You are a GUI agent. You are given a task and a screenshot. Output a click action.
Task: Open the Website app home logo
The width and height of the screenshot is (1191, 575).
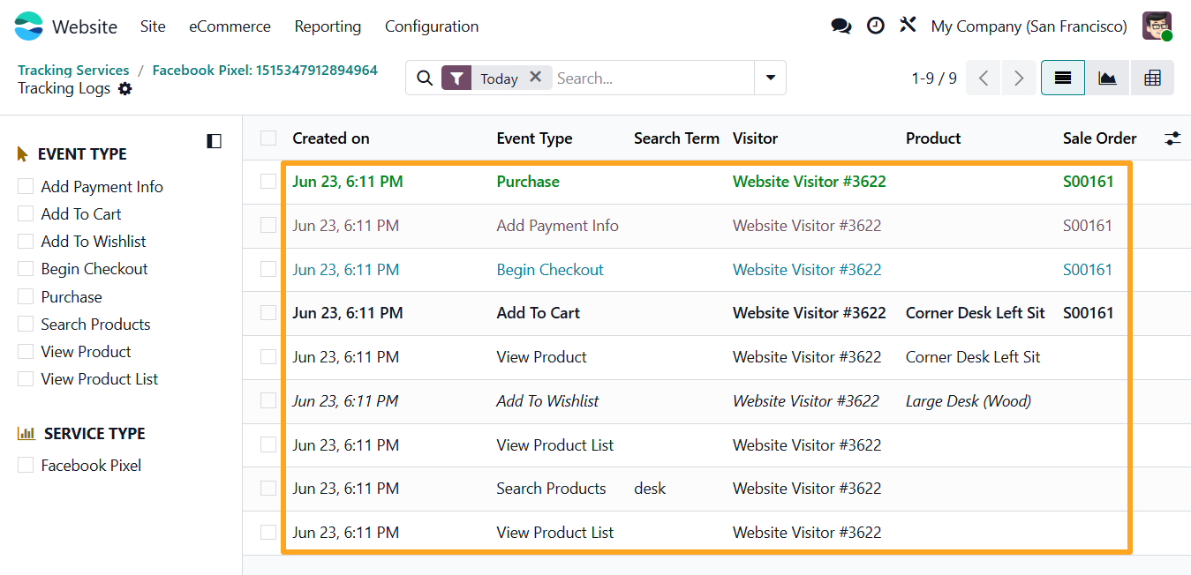pos(28,26)
